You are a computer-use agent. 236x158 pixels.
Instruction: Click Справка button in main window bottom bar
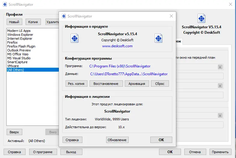point(14,152)
